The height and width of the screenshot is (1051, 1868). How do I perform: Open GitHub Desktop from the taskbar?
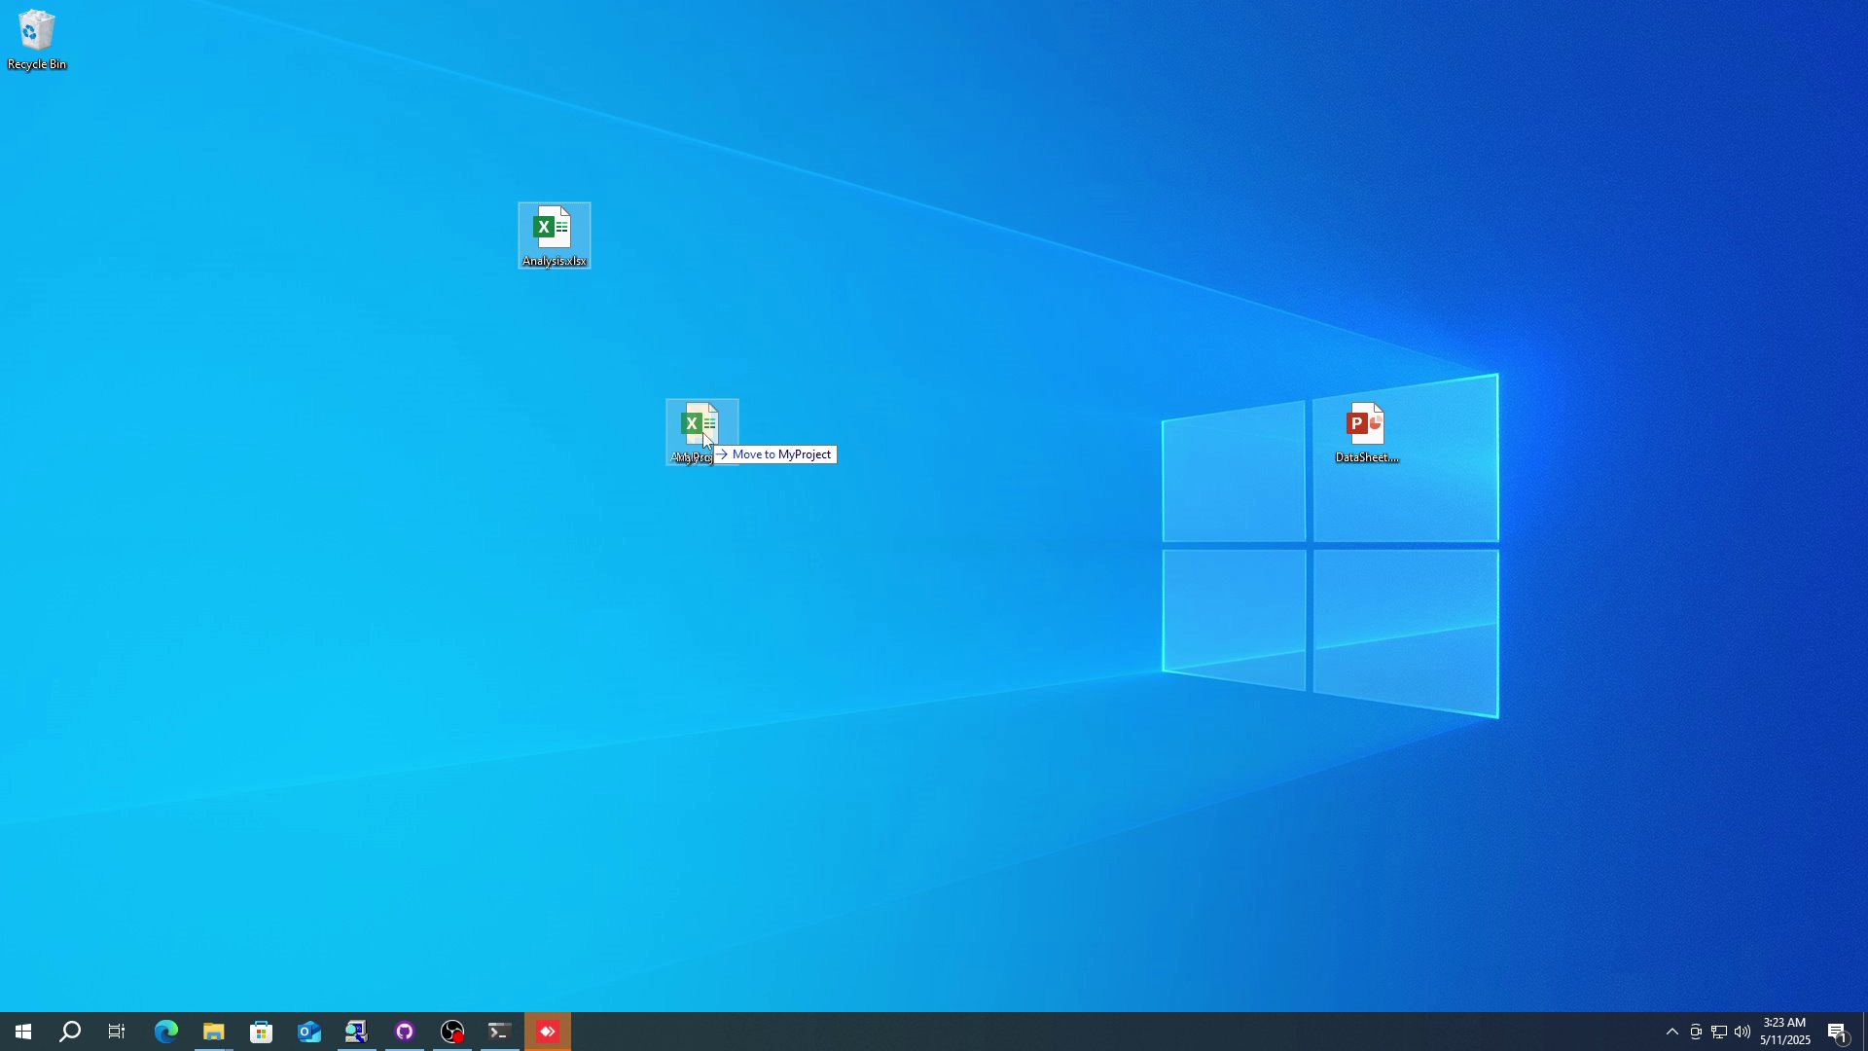[405, 1032]
